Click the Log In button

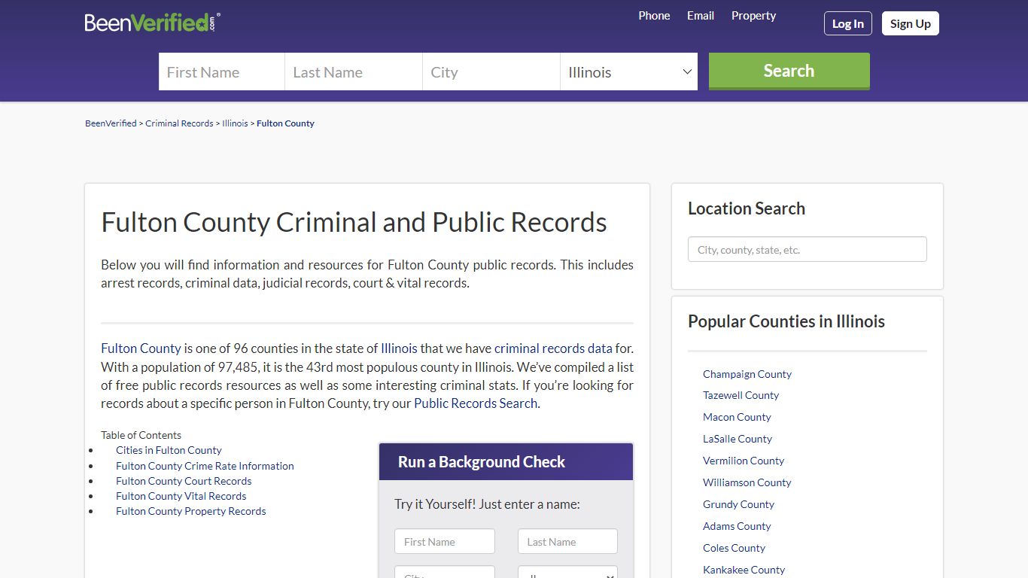point(848,23)
